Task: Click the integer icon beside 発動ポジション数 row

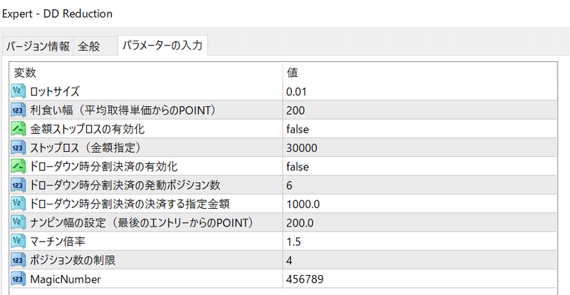Action: (x=19, y=185)
